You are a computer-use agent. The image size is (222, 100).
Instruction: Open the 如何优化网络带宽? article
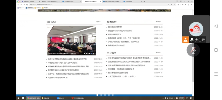[x=115, y=27]
